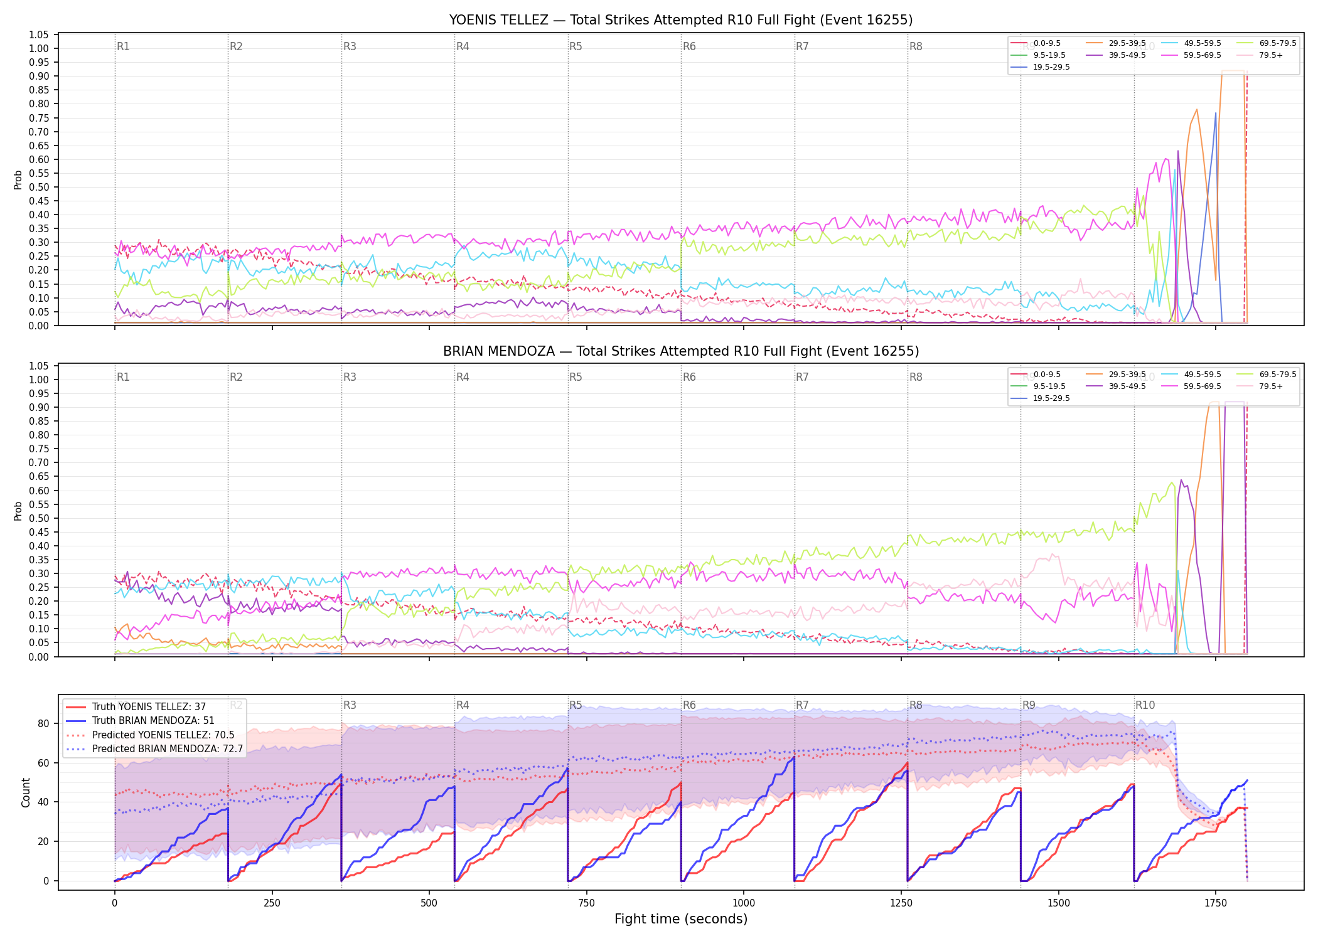Click the R4 round marker in Tellez chart
This screenshot has height=941, width=1318.
(463, 46)
